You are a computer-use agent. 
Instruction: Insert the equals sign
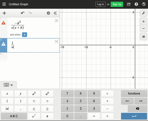(94, 116)
